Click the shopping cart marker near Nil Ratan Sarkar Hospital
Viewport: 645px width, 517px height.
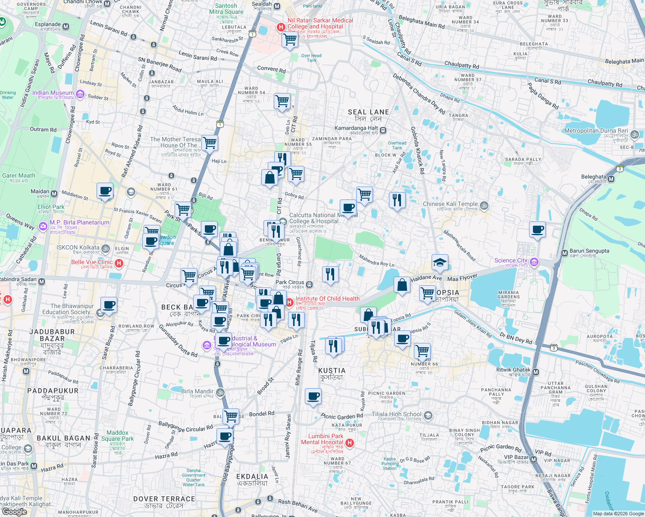(290, 40)
